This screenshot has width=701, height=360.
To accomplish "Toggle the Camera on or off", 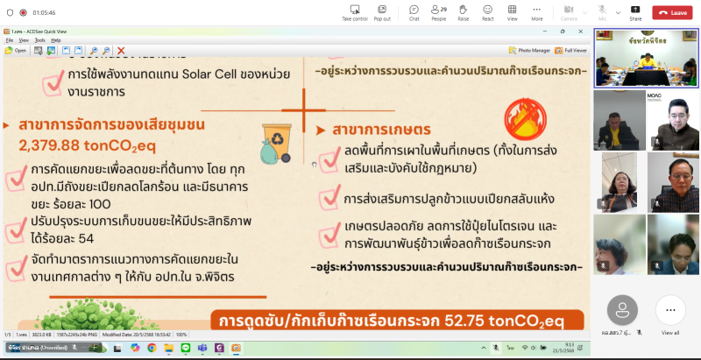I will point(567,11).
